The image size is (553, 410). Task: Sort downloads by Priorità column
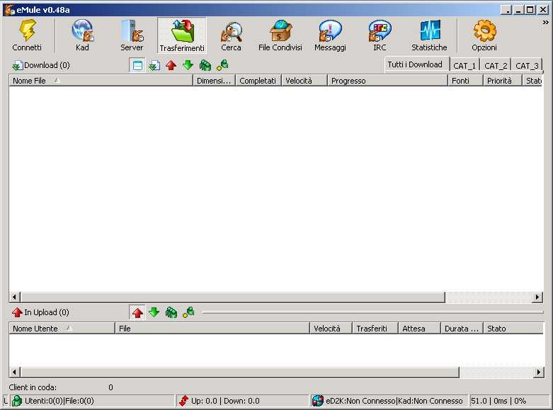(502, 81)
